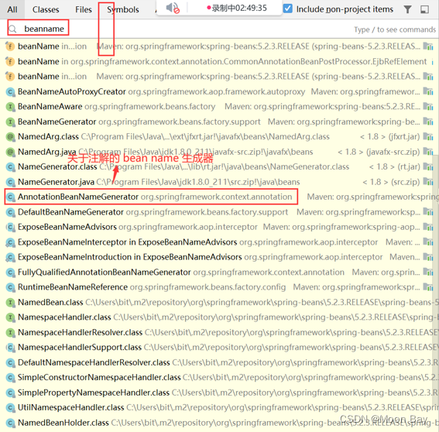The image size is (439, 432).
Task: Open SimpleConstructorNamespaceHandler.class result
Action: pyautogui.click(x=220, y=377)
